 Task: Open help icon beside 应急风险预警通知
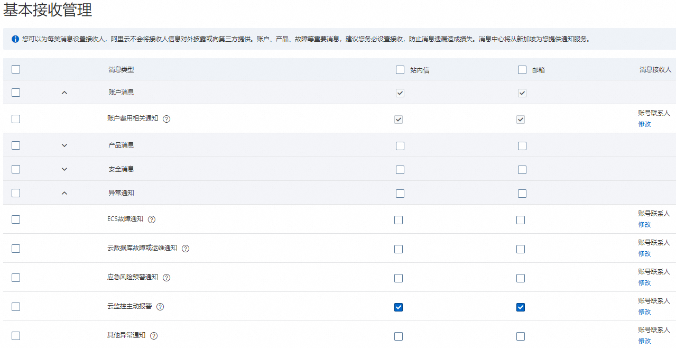click(166, 278)
